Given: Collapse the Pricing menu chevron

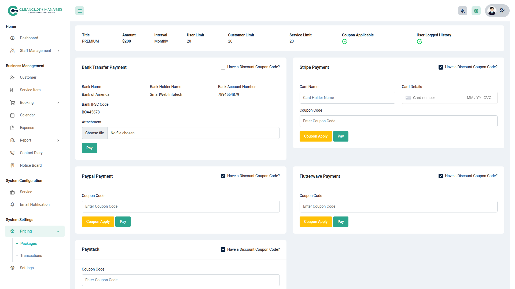Looking at the screenshot, I should (x=58, y=231).
